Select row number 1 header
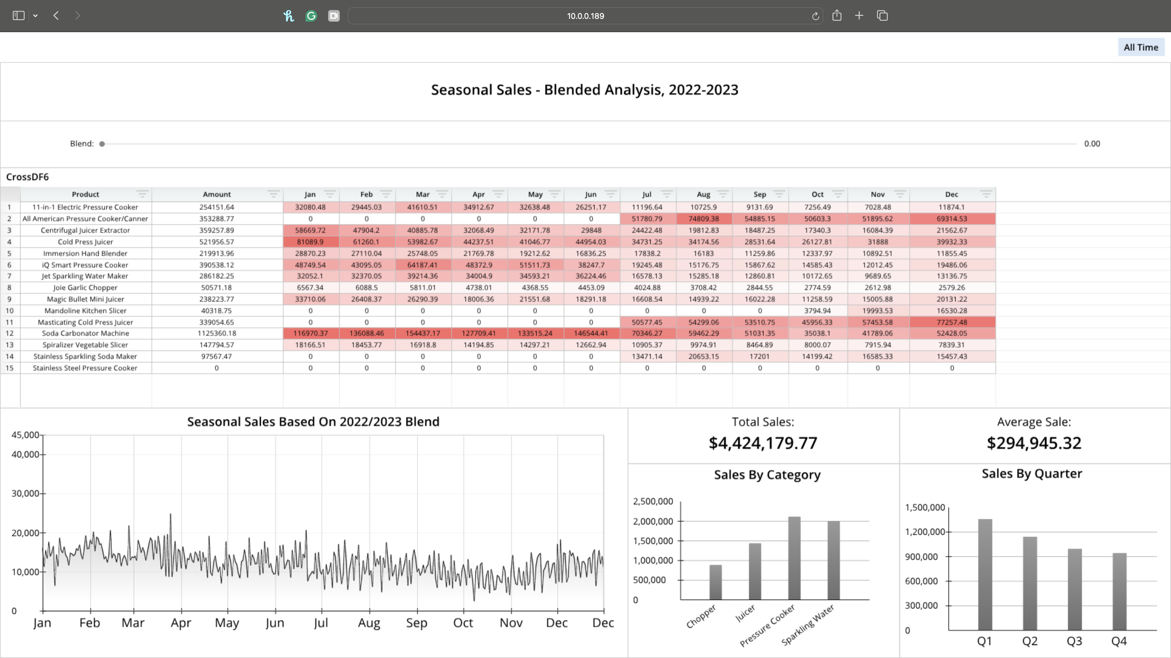Image resolution: width=1171 pixels, height=658 pixels. point(9,207)
